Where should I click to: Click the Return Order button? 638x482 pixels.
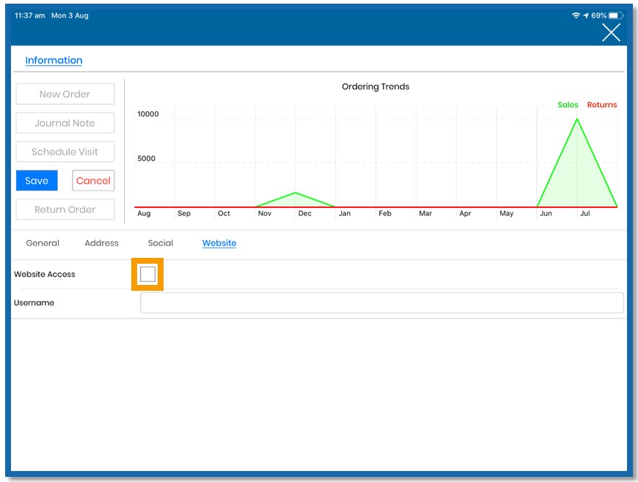tap(65, 210)
